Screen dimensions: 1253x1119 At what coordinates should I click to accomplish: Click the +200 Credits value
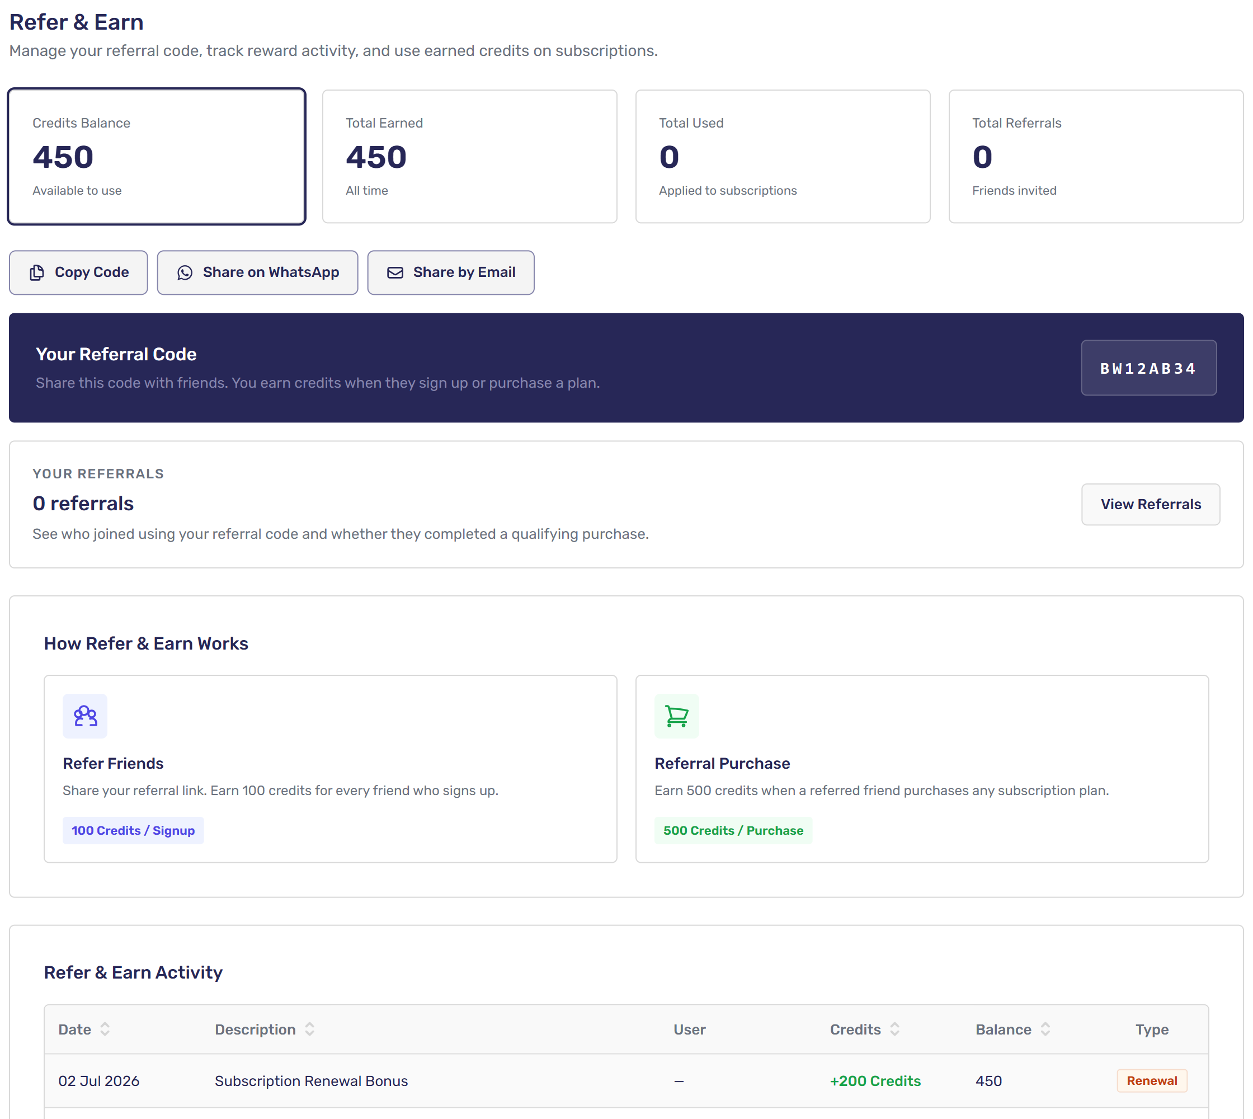pos(875,1080)
